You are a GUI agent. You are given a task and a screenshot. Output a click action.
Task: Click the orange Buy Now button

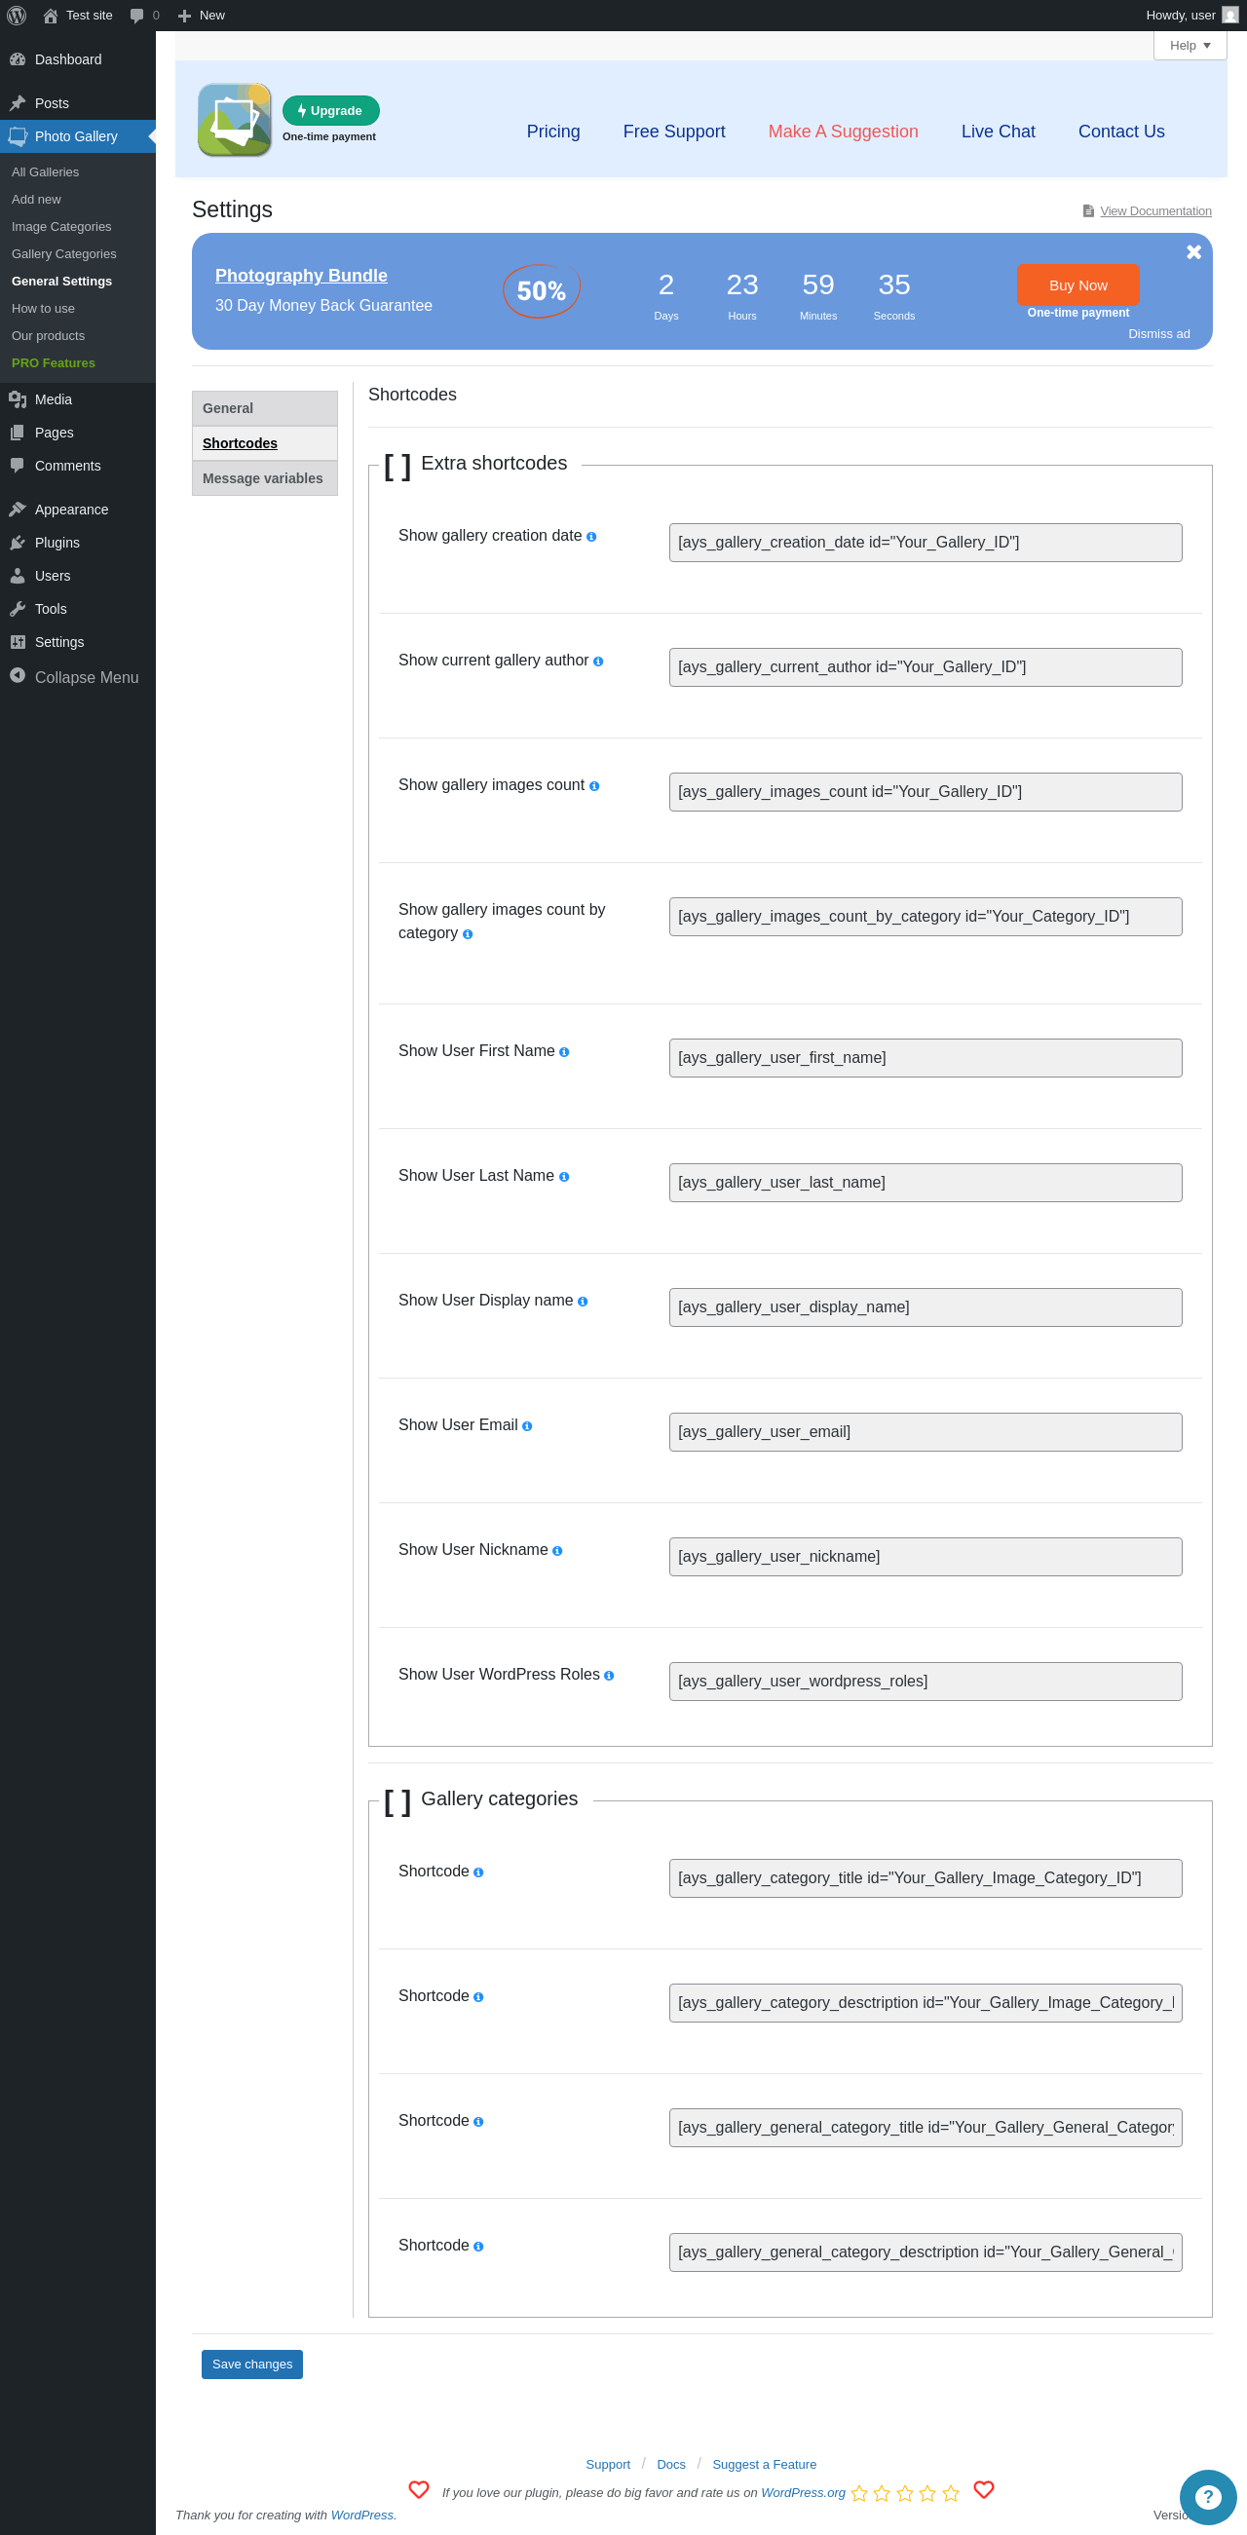(x=1077, y=285)
